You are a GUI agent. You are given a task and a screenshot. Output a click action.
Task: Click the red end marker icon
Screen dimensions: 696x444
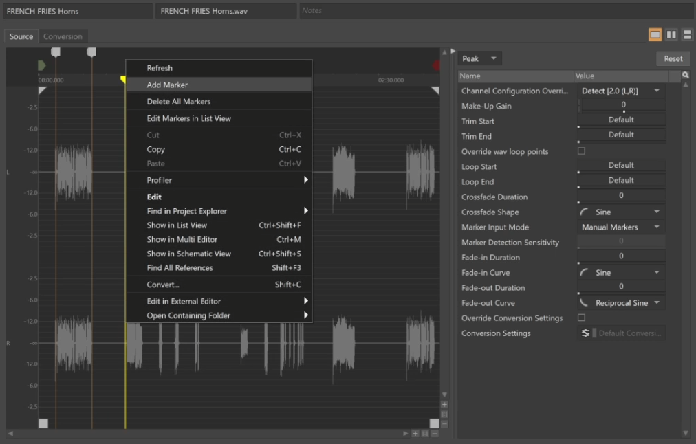(x=437, y=66)
